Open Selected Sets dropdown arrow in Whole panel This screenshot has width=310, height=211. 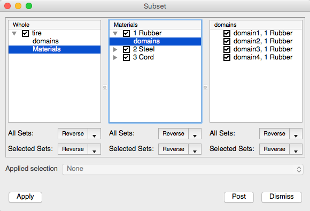point(94,149)
